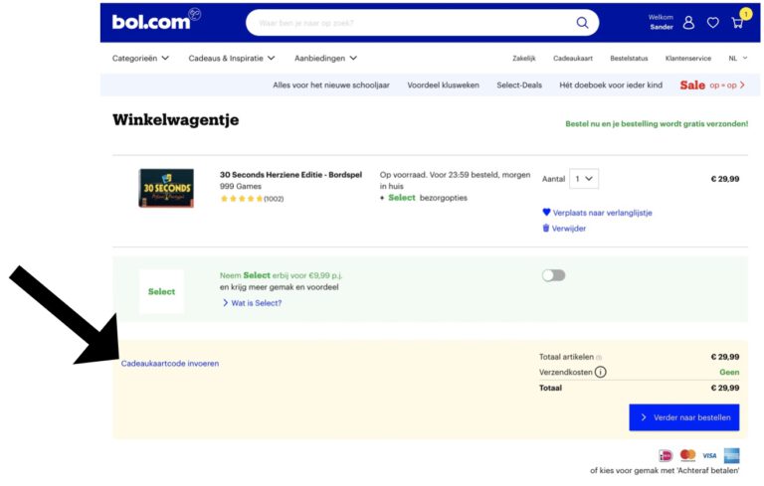Click the free shipping green notice
This screenshot has width=764, height=486.
coord(657,123)
